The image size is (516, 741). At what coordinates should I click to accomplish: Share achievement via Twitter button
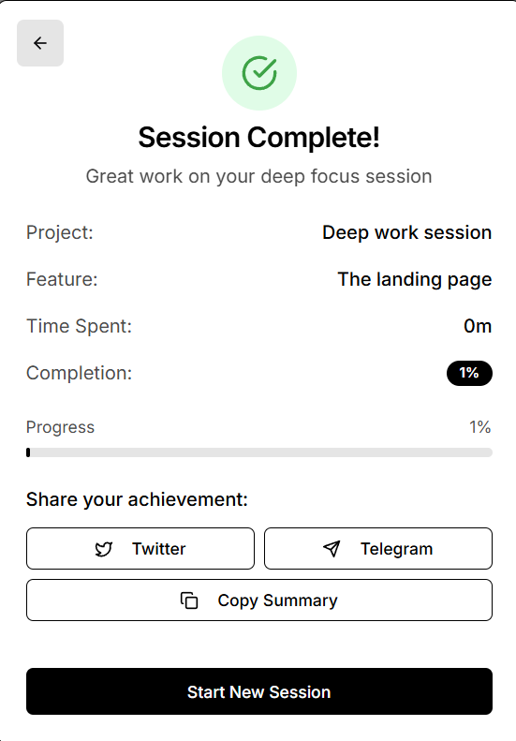point(140,549)
